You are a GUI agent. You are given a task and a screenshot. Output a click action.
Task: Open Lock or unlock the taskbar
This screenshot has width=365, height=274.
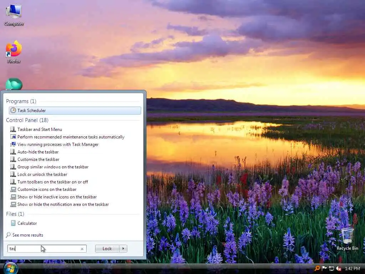pos(42,174)
